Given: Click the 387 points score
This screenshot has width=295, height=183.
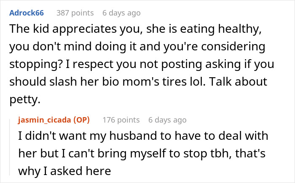Looking at the screenshot, I should (75, 13).
